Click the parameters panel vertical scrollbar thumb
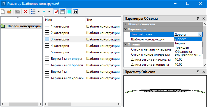 click(205, 43)
